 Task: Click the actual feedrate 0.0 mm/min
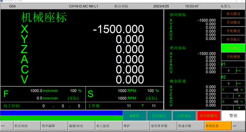[47, 98]
